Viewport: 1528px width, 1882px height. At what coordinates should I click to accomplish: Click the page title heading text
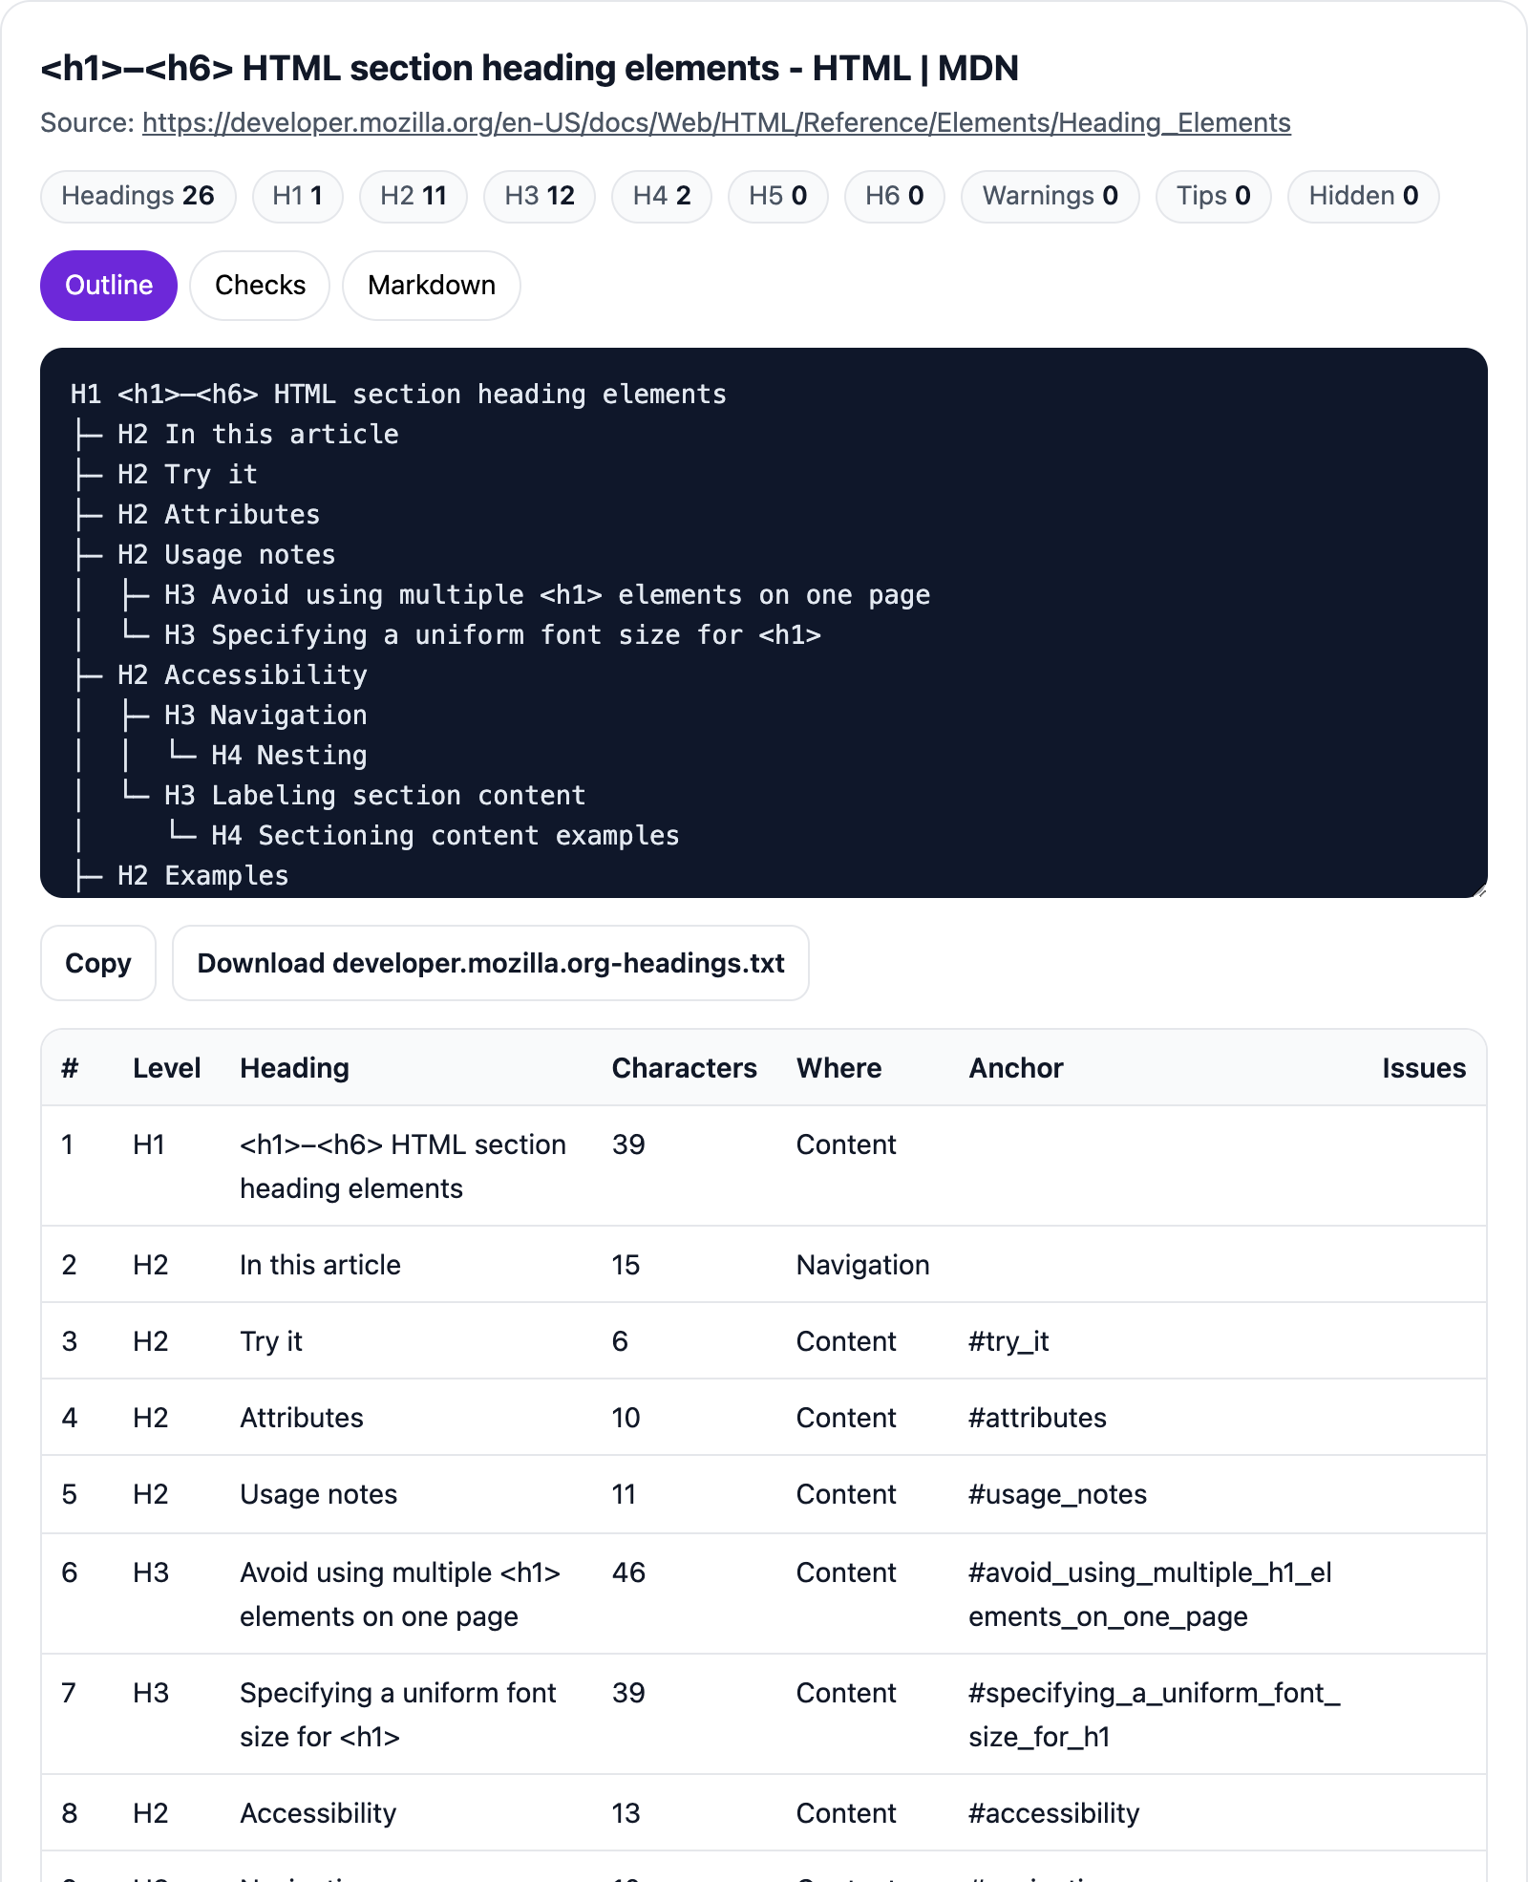[530, 69]
